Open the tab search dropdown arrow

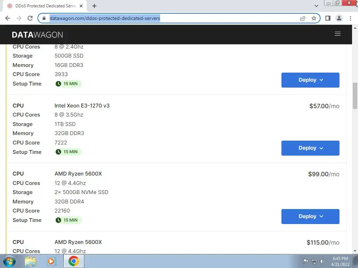click(x=316, y=6)
